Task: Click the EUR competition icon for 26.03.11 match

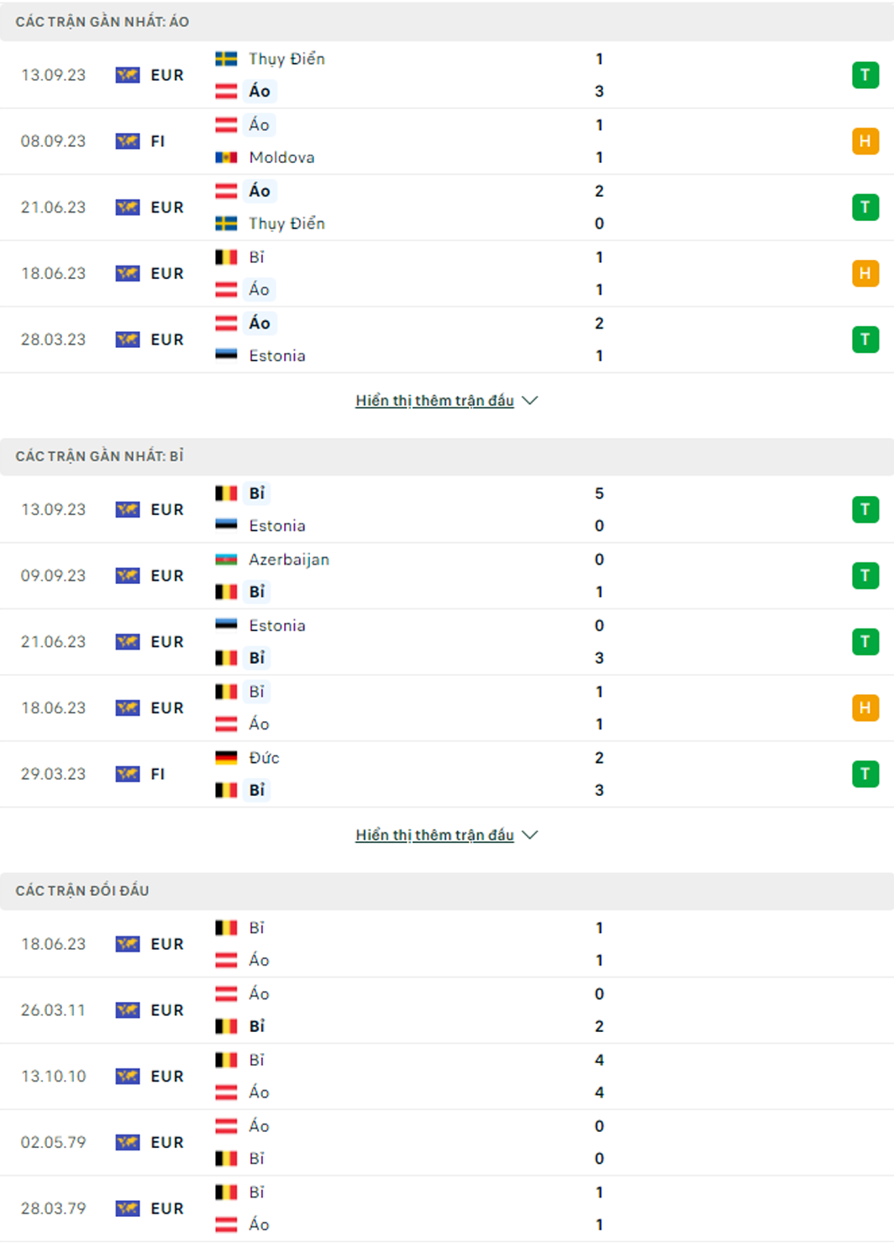Action: 128,1010
